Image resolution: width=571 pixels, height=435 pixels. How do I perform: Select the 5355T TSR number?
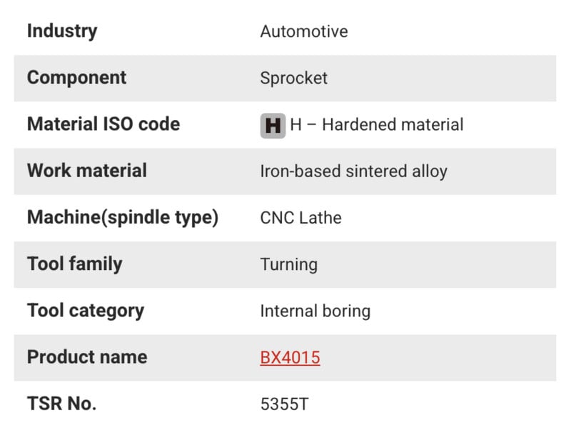(284, 404)
